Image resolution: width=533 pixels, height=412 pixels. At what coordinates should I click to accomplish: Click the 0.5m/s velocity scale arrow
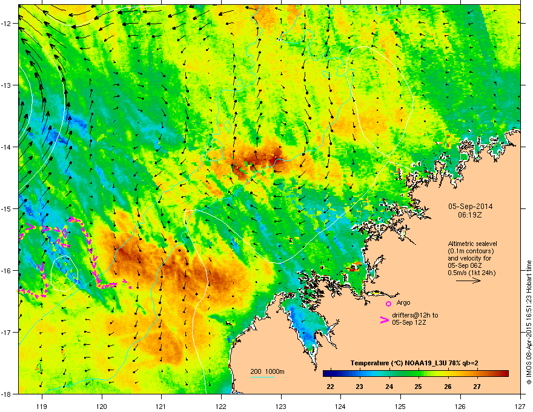[468, 281]
